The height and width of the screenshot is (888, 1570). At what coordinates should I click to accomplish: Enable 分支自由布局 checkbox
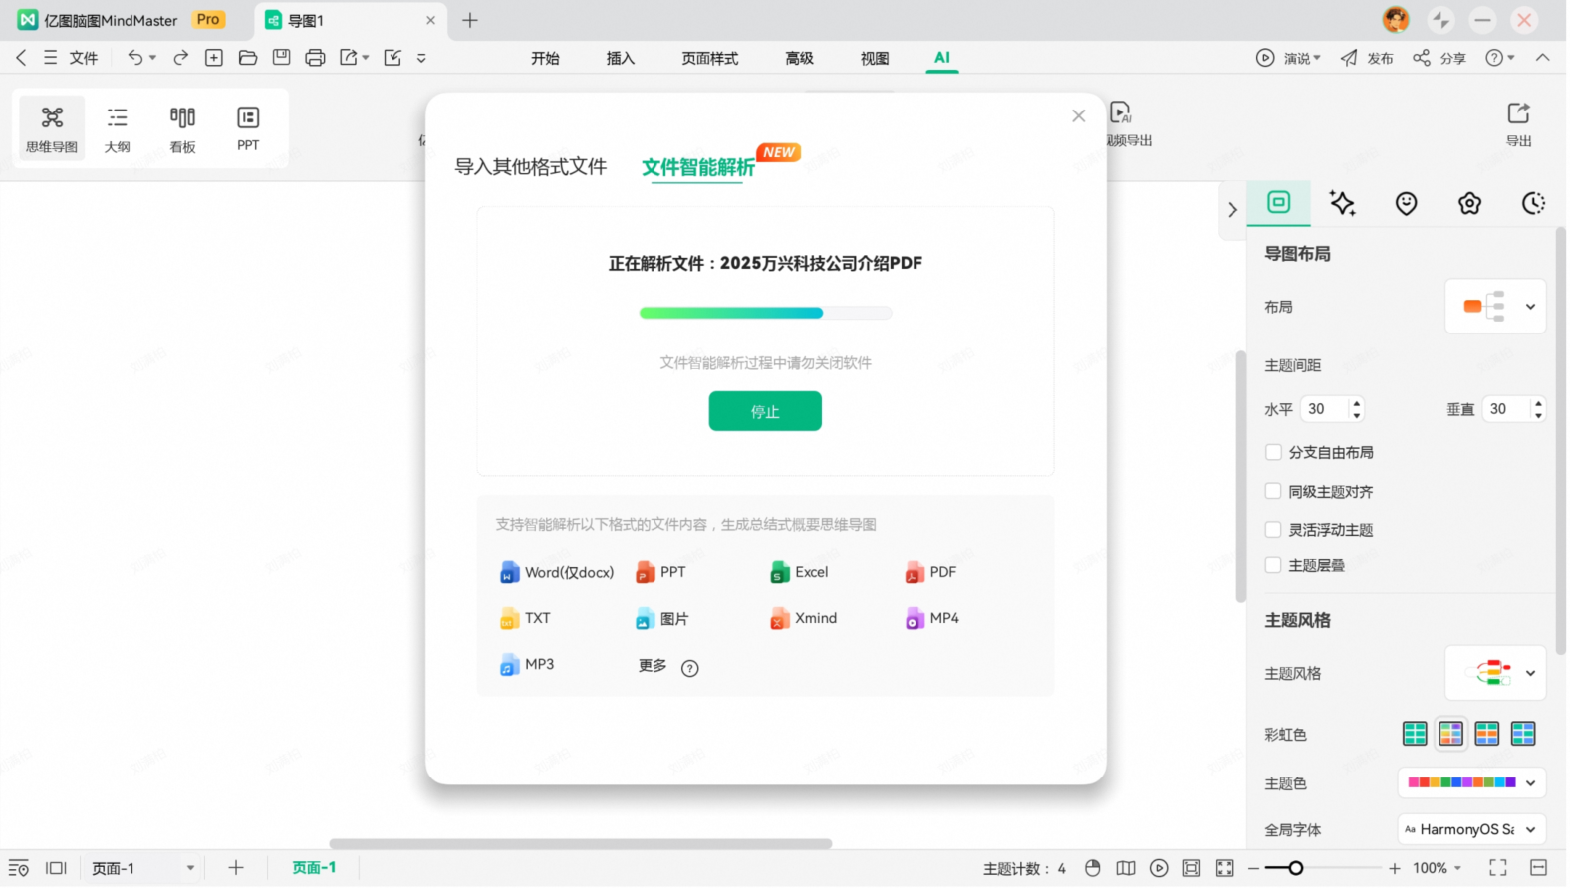point(1274,453)
